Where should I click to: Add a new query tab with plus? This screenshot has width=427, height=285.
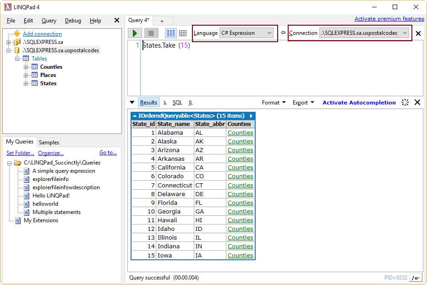[162, 21]
